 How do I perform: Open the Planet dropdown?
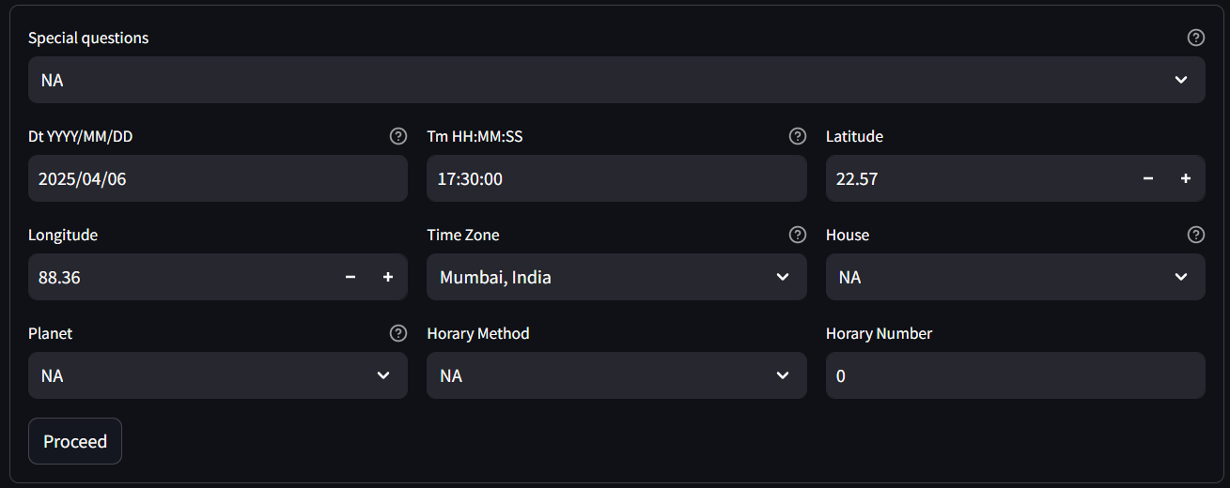tap(218, 375)
